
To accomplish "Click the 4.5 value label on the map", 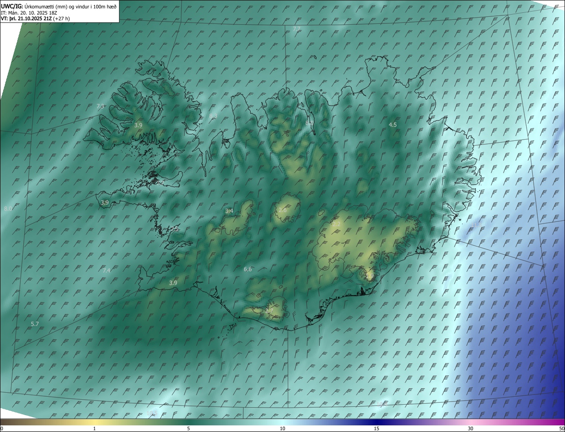I will tap(392, 125).
